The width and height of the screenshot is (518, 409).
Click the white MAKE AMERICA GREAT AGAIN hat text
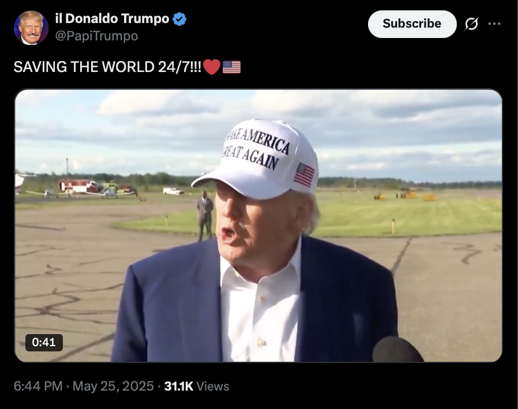click(x=256, y=149)
